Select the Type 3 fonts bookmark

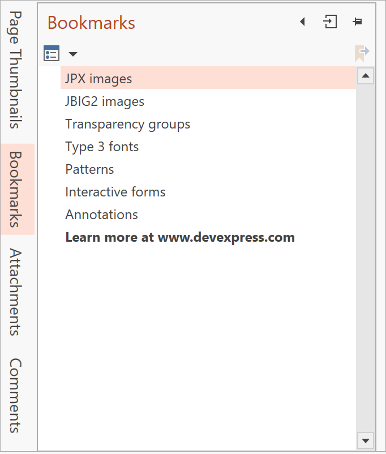pyautogui.click(x=102, y=147)
